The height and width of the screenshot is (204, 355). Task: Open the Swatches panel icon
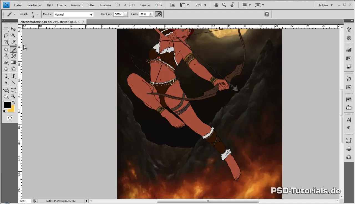[349, 58]
